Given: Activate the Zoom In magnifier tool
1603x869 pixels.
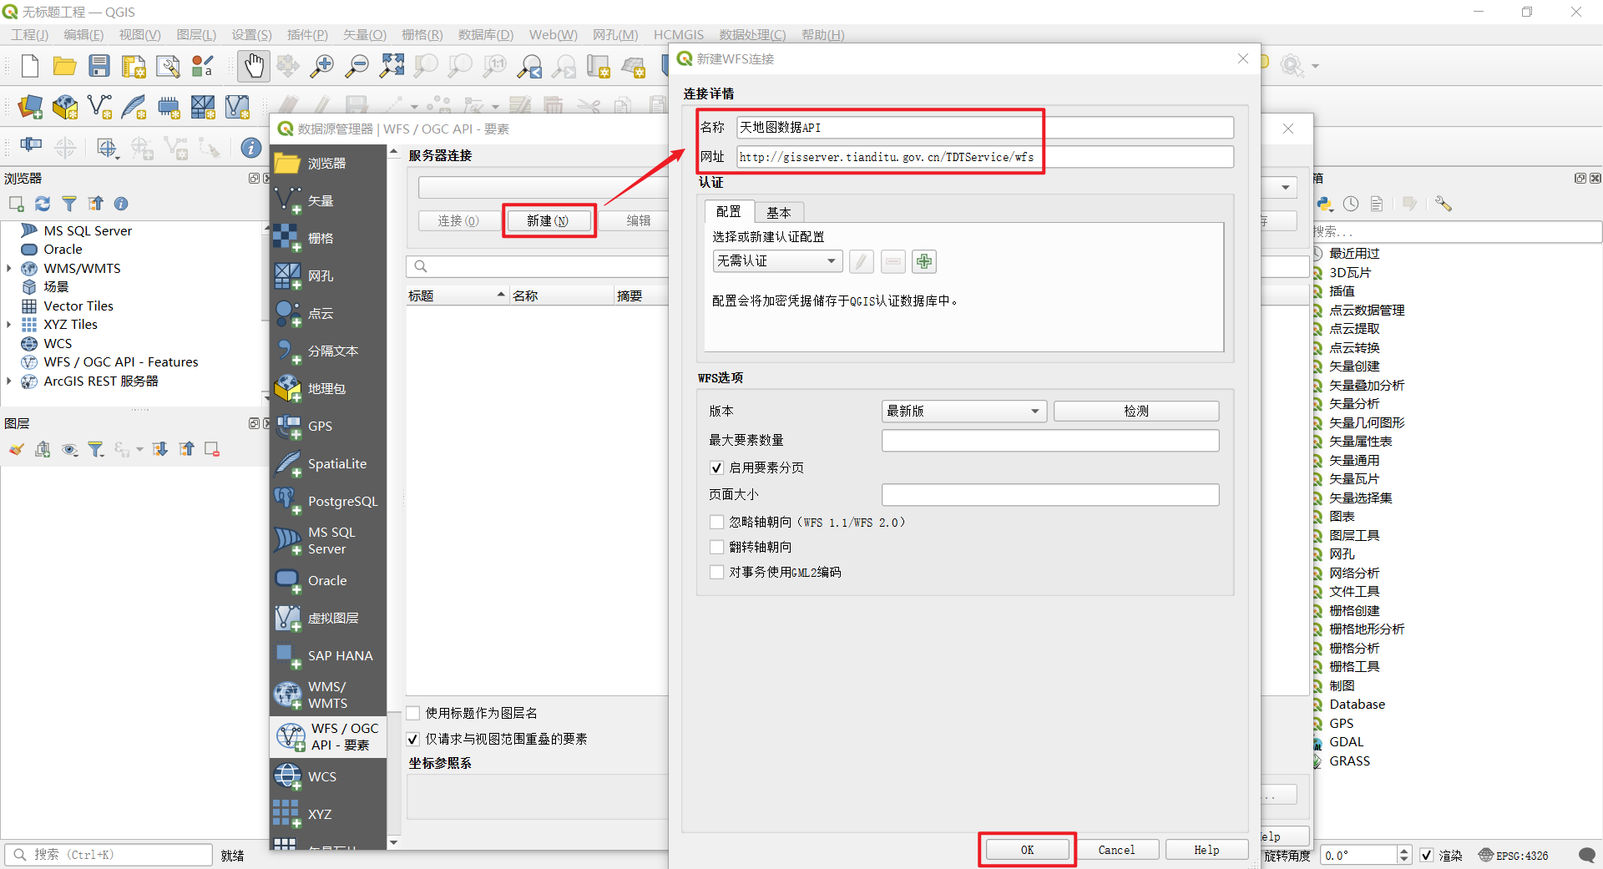Looking at the screenshot, I should 321,66.
